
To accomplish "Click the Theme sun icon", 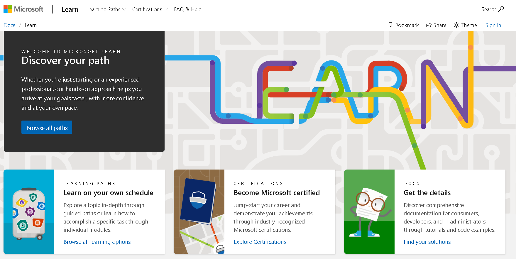I will point(456,25).
